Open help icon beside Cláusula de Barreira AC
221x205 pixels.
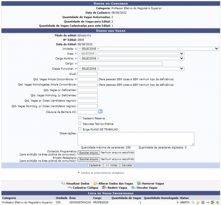pyautogui.click(x=100, y=111)
